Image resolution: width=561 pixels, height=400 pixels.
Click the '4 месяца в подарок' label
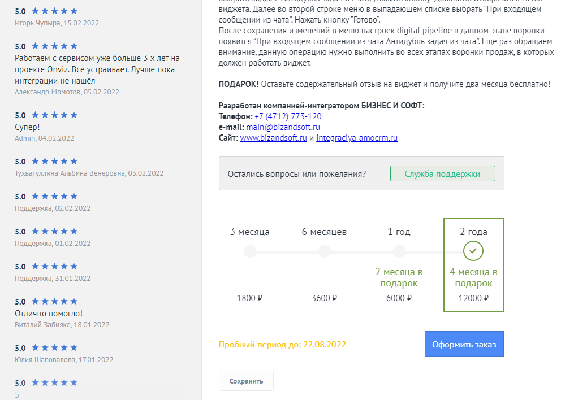pos(473,277)
